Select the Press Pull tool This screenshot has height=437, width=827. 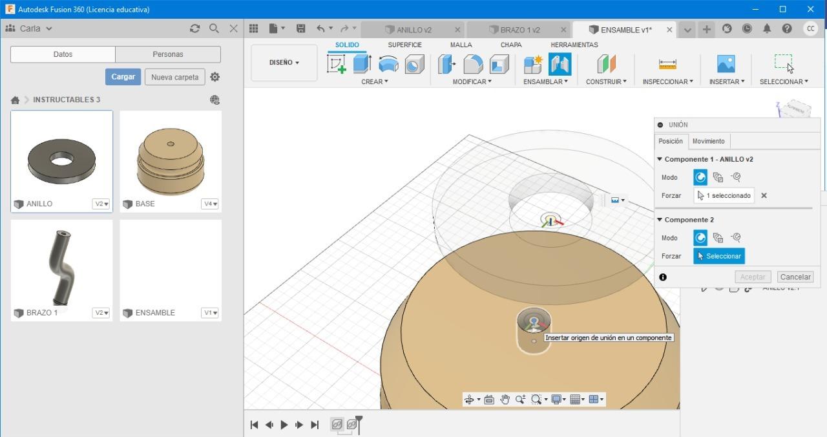pyautogui.click(x=447, y=64)
